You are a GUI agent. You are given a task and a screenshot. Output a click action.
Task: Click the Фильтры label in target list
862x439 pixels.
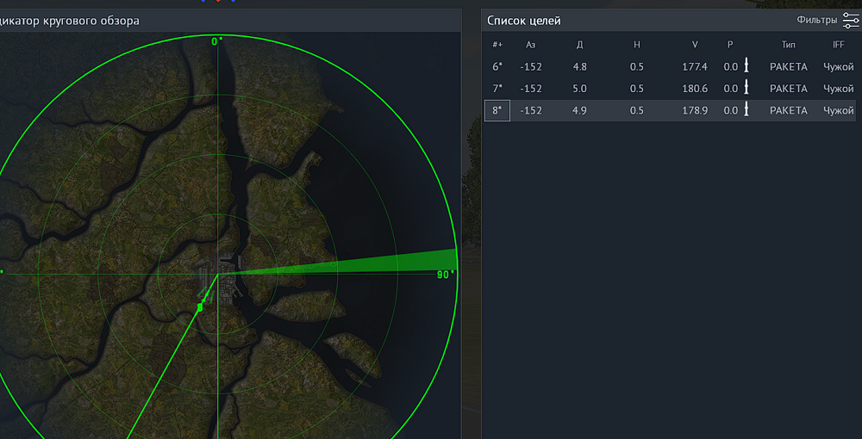pyautogui.click(x=817, y=20)
